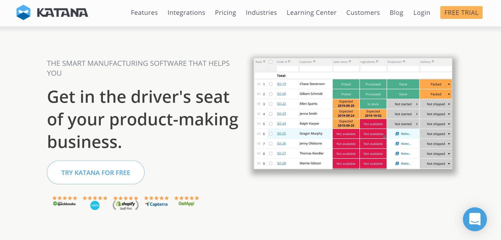Grab the drag handle for row 5
The image size is (501, 240).
pyautogui.click(x=258, y=124)
